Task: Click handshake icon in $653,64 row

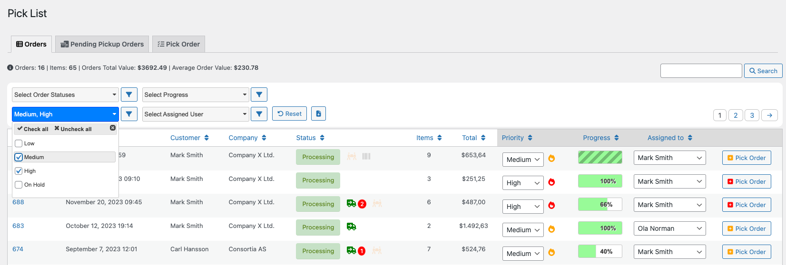Action: 352,156
